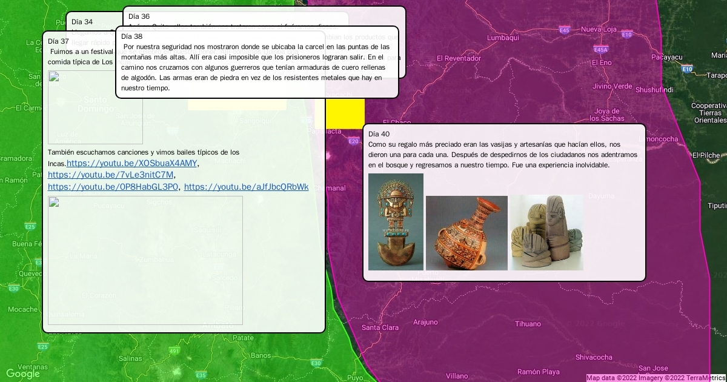Image resolution: width=727 pixels, height=382 pixels.
Task: Click the stone figures sculpture image
Action: [546, 233]
